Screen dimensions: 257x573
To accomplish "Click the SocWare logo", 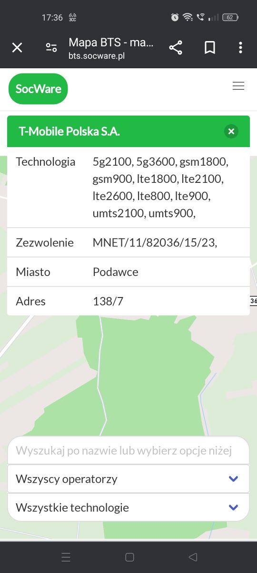I will pos(39,89).
